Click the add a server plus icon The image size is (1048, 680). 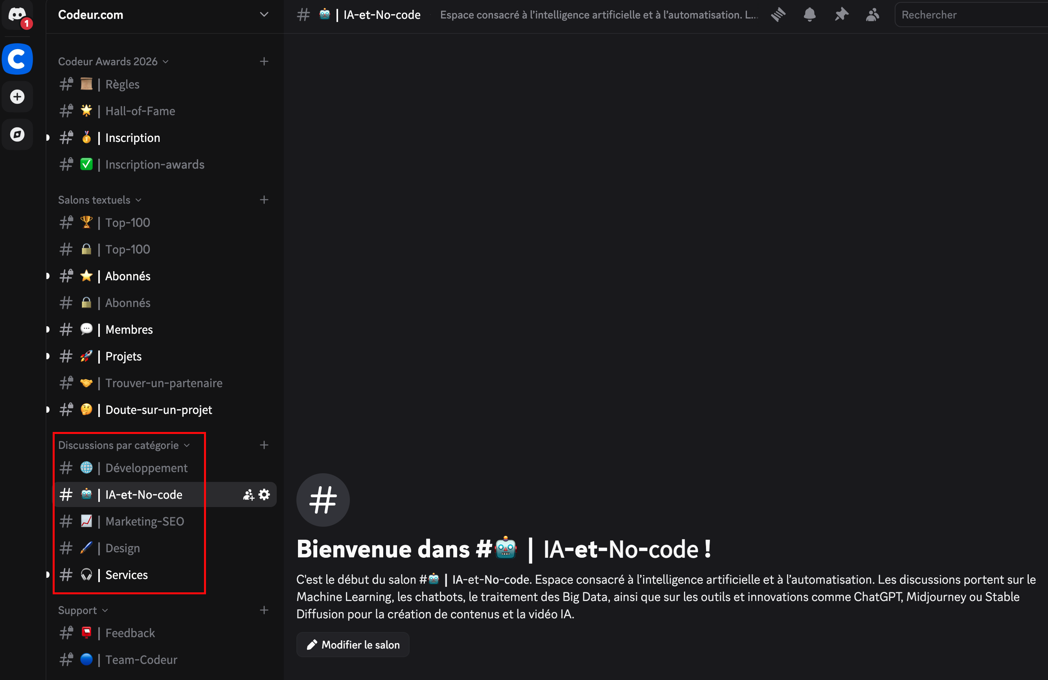point(17,96)
